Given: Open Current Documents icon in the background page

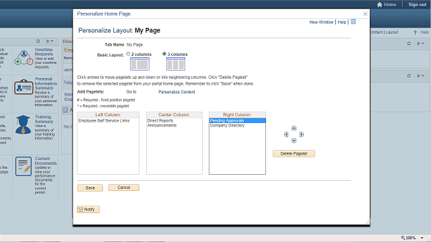Looking at the screenshot, I should [x=24, y=166].
